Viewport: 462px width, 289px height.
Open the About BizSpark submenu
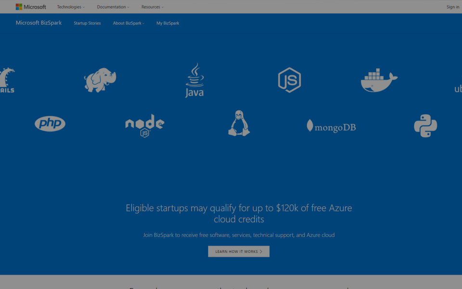(x=128, y=23)
